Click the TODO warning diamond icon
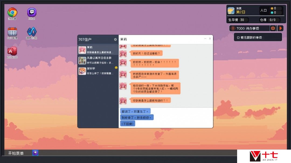 tap(233, 28)
